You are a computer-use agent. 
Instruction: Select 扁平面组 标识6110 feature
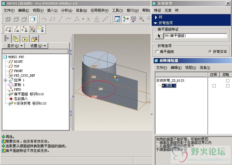click(29, 94)
